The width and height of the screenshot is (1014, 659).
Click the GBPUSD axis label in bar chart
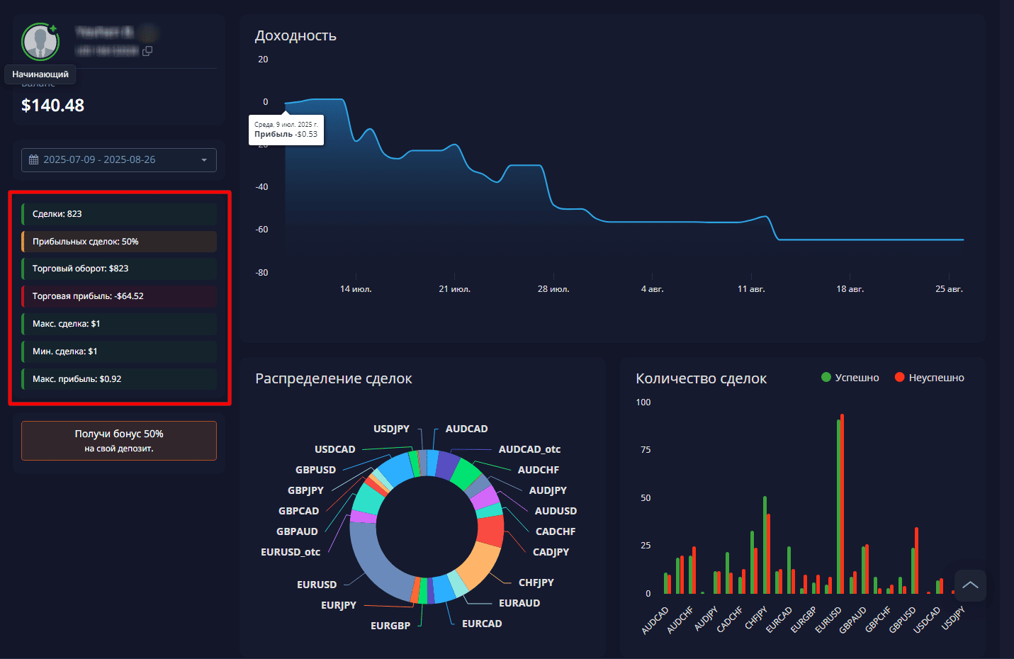coord(903,620)
